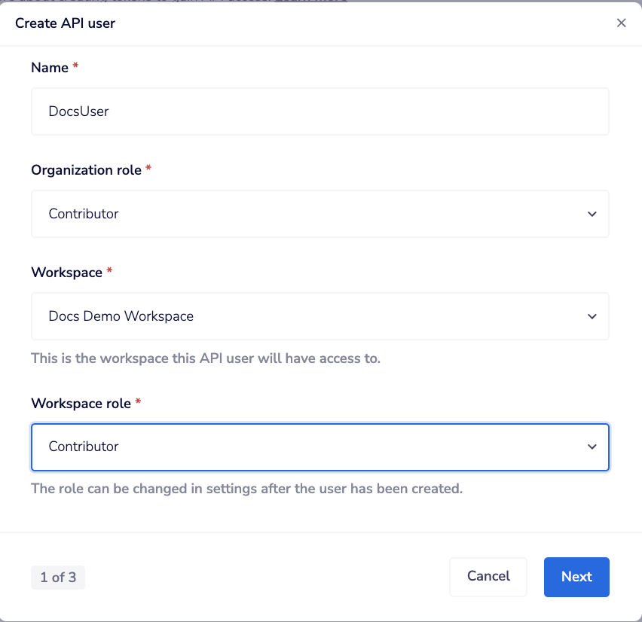Image resolution: width=642 pixels, height=622 pixels.
Task: Click the down arrow beside Docs Demo Workspace
Action: (592, 316)
